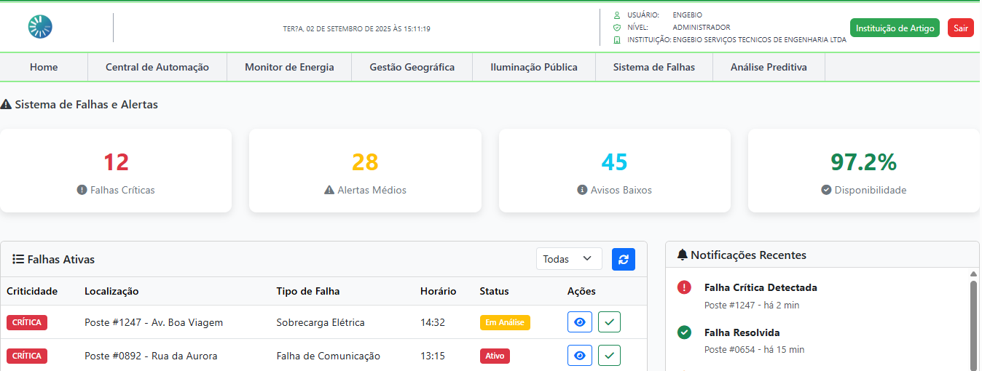
Task: Click the list icon next to Falhas Ativas
Action: [18, 259]
